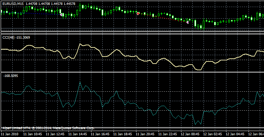The image size is (264, 137).
Task: Click the red sell entry arrow marker
Action: pos(138,13)
